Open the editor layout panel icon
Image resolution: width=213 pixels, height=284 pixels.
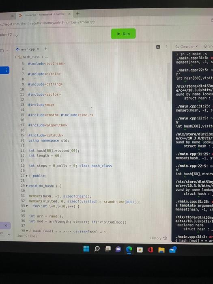pos(158,47)
